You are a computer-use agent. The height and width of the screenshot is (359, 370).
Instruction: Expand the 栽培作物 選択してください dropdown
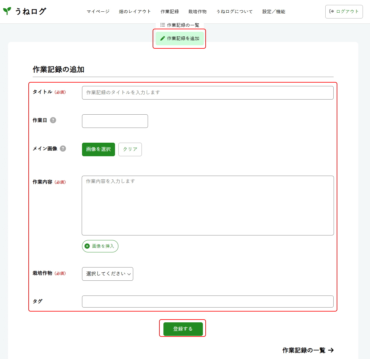click(108, 274)
